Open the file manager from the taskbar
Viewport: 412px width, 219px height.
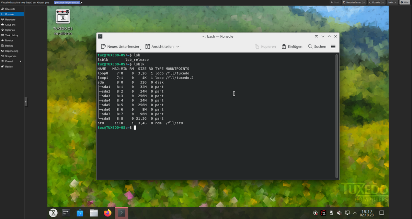coord(94,213)
